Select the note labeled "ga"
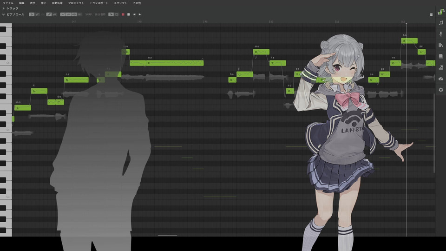446x251 pixels. point(385,74)
